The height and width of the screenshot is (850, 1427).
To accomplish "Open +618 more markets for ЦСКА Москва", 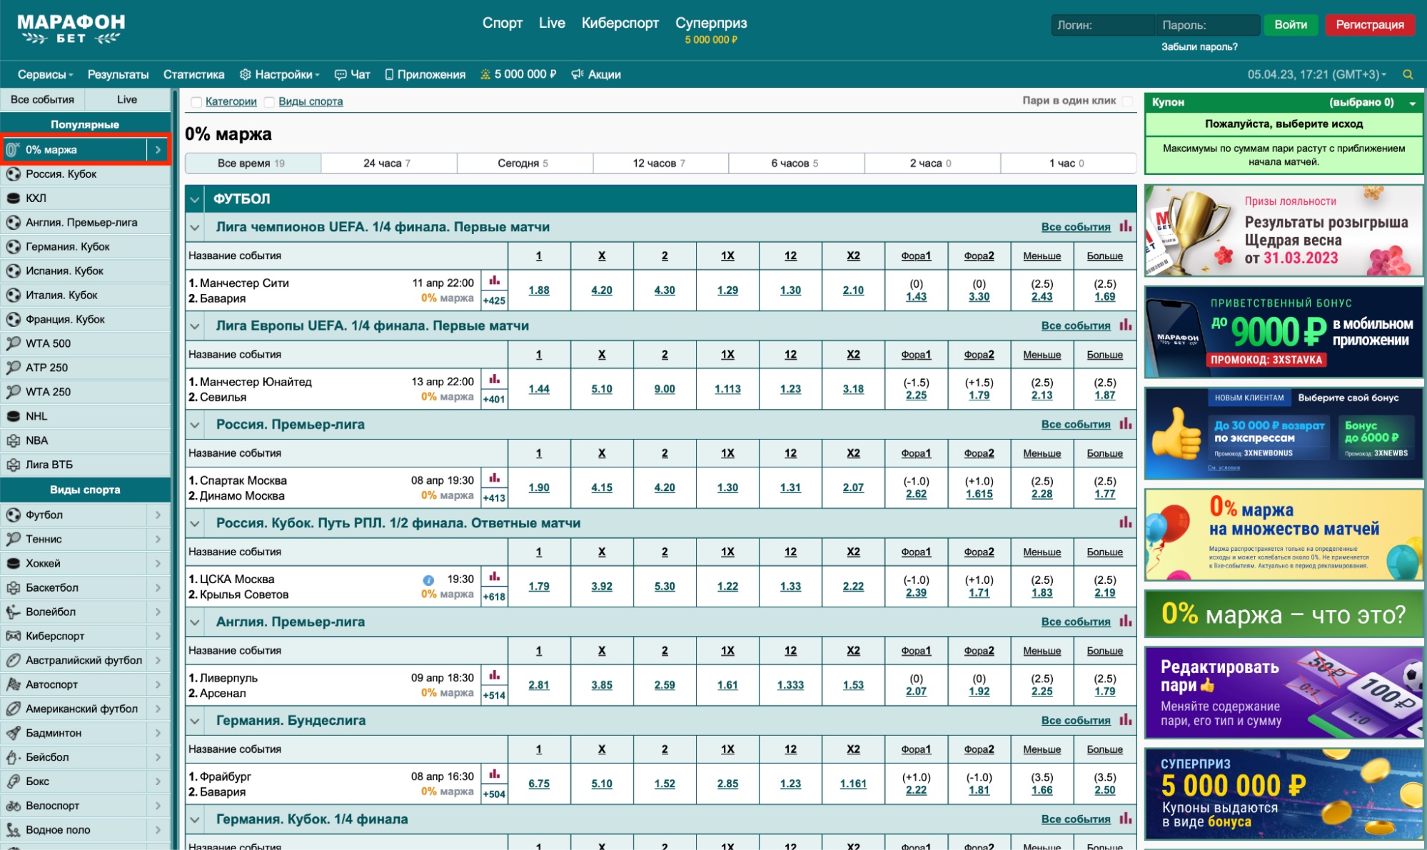I will coord(494,597).
